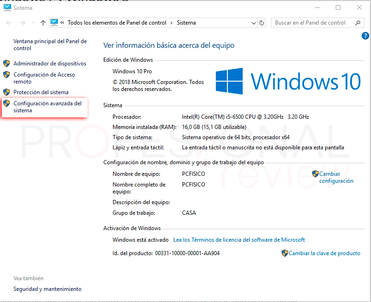This screenshot has height=302, width=371.
Task: Open Configuración de Acceso remoto
Action: coord(44,78)
